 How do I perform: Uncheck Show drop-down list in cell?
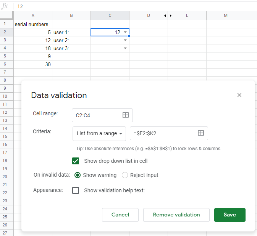click(76, 161)
